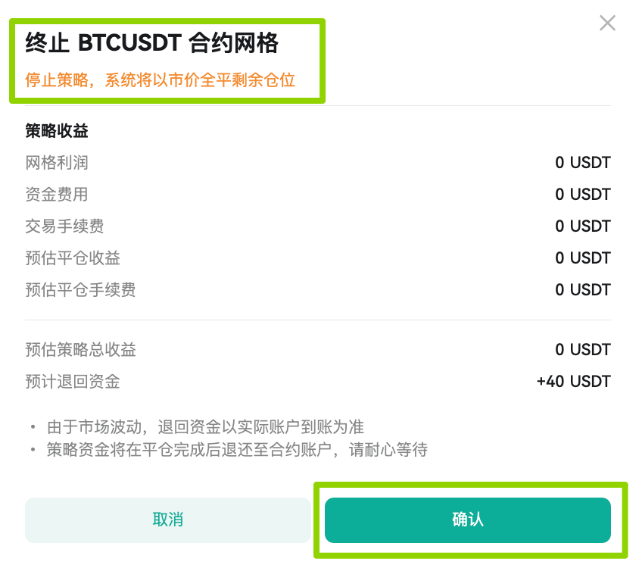Click the 预估策略总收益 0 USDT value
The image size is (639, 565).
click(583, 350)
